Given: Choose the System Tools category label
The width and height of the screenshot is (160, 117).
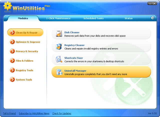Looking at the screenshot, I should (x=24, y=80).
